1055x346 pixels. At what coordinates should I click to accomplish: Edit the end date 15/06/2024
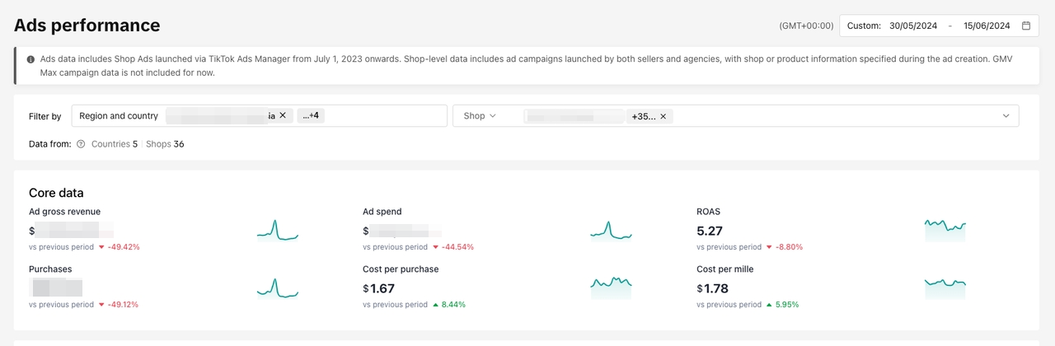986,26
